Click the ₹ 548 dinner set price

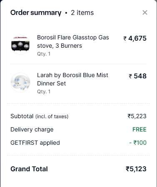(x=137, y=76)
